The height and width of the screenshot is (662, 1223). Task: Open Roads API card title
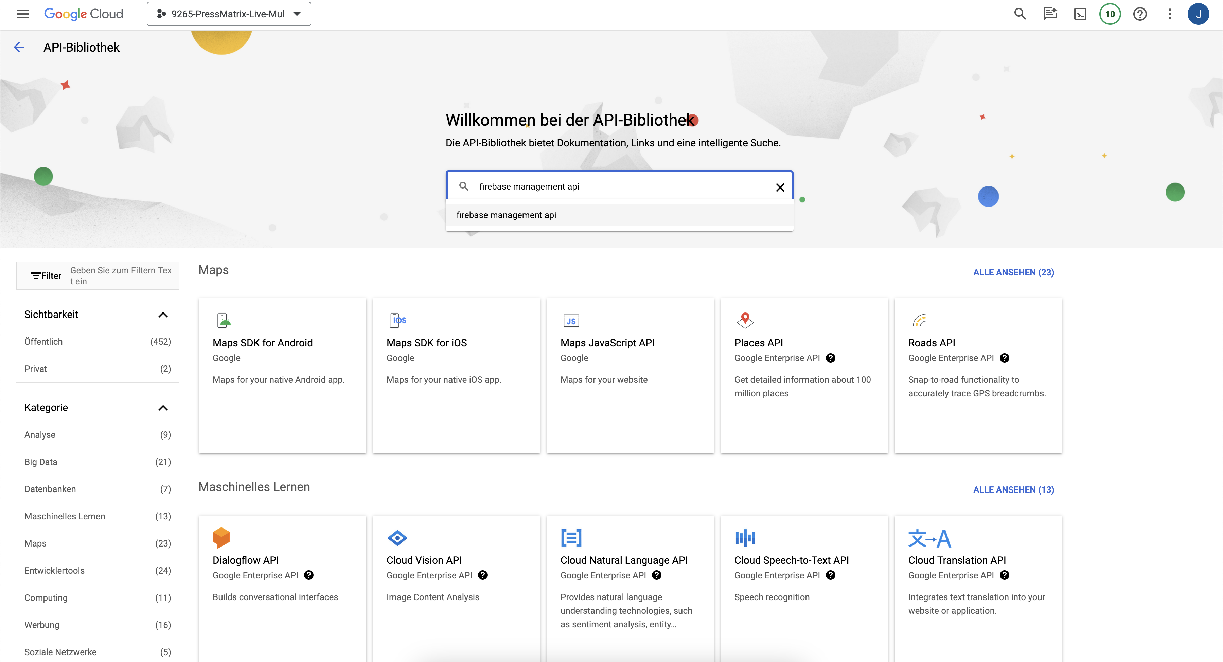932,343
